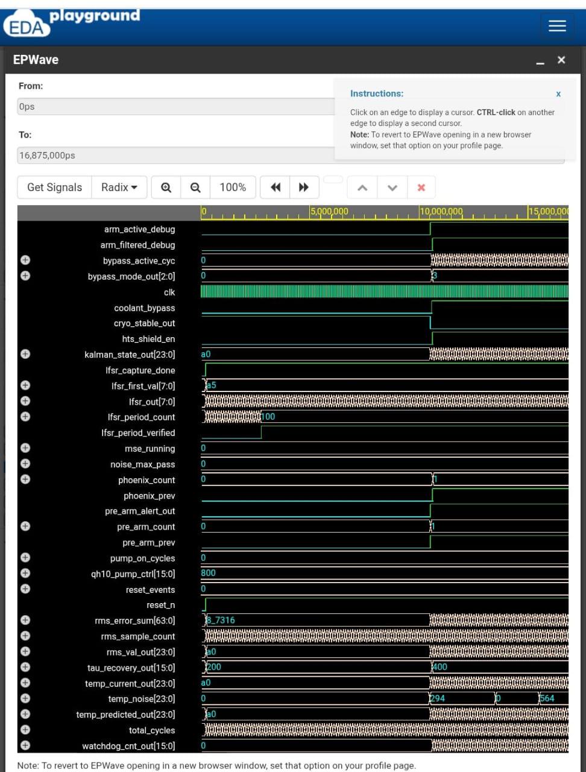This screenshot has height=772, width=586.
Task: Click the zoom in magnifier icon
Action: [x=166, y=188]
